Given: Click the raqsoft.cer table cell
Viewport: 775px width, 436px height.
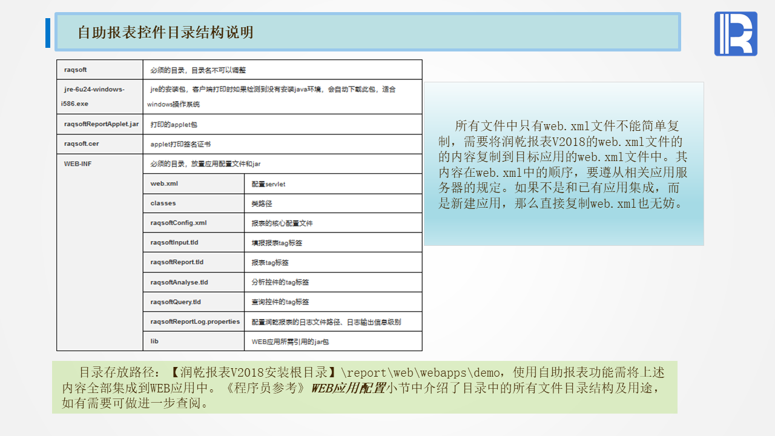Looking at the screenshot, I should point(100,144).
